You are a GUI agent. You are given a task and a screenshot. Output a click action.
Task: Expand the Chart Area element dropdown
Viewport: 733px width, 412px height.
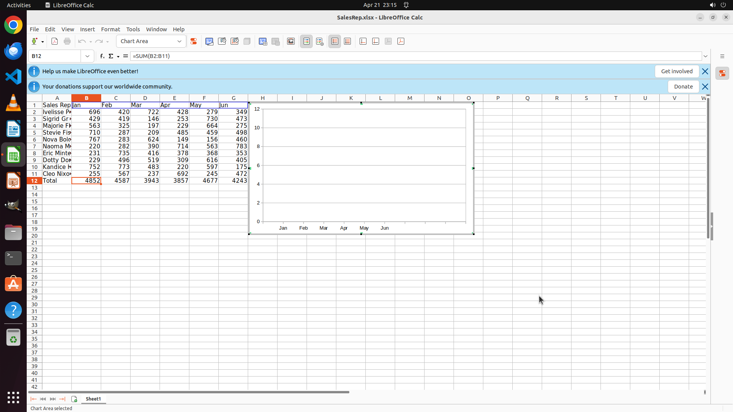click(x=179, y=42)
